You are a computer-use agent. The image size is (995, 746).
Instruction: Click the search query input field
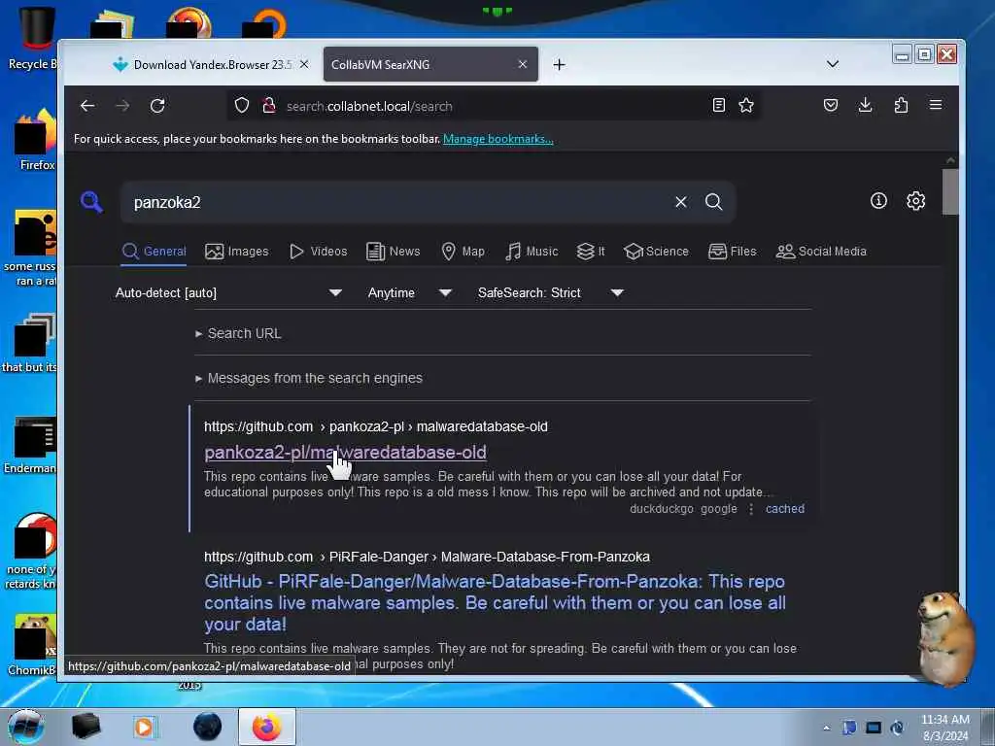399,202
